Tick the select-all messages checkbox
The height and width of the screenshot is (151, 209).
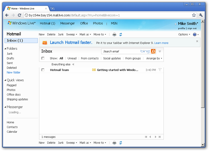click(43, 58)
